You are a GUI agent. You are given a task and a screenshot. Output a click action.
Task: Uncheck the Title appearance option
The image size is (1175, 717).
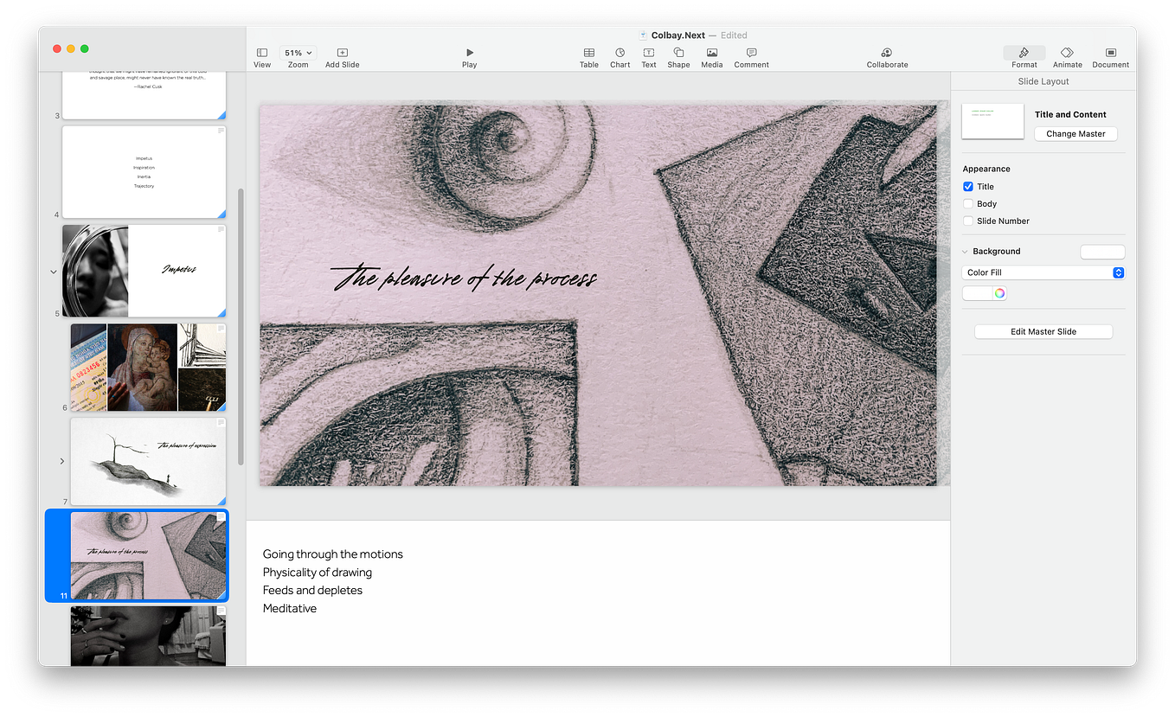coord(968,186)
